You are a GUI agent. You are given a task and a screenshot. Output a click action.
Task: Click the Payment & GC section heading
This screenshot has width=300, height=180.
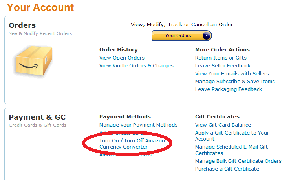click(x=37, y=117)
